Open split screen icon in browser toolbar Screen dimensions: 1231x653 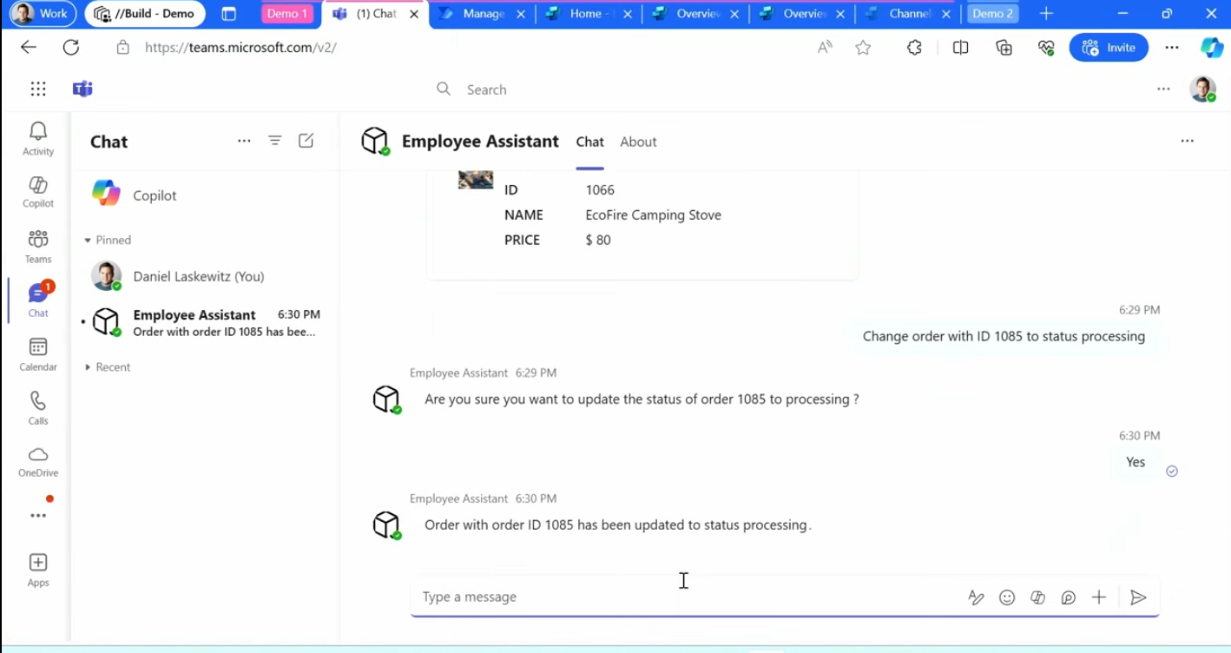point(960,48)
